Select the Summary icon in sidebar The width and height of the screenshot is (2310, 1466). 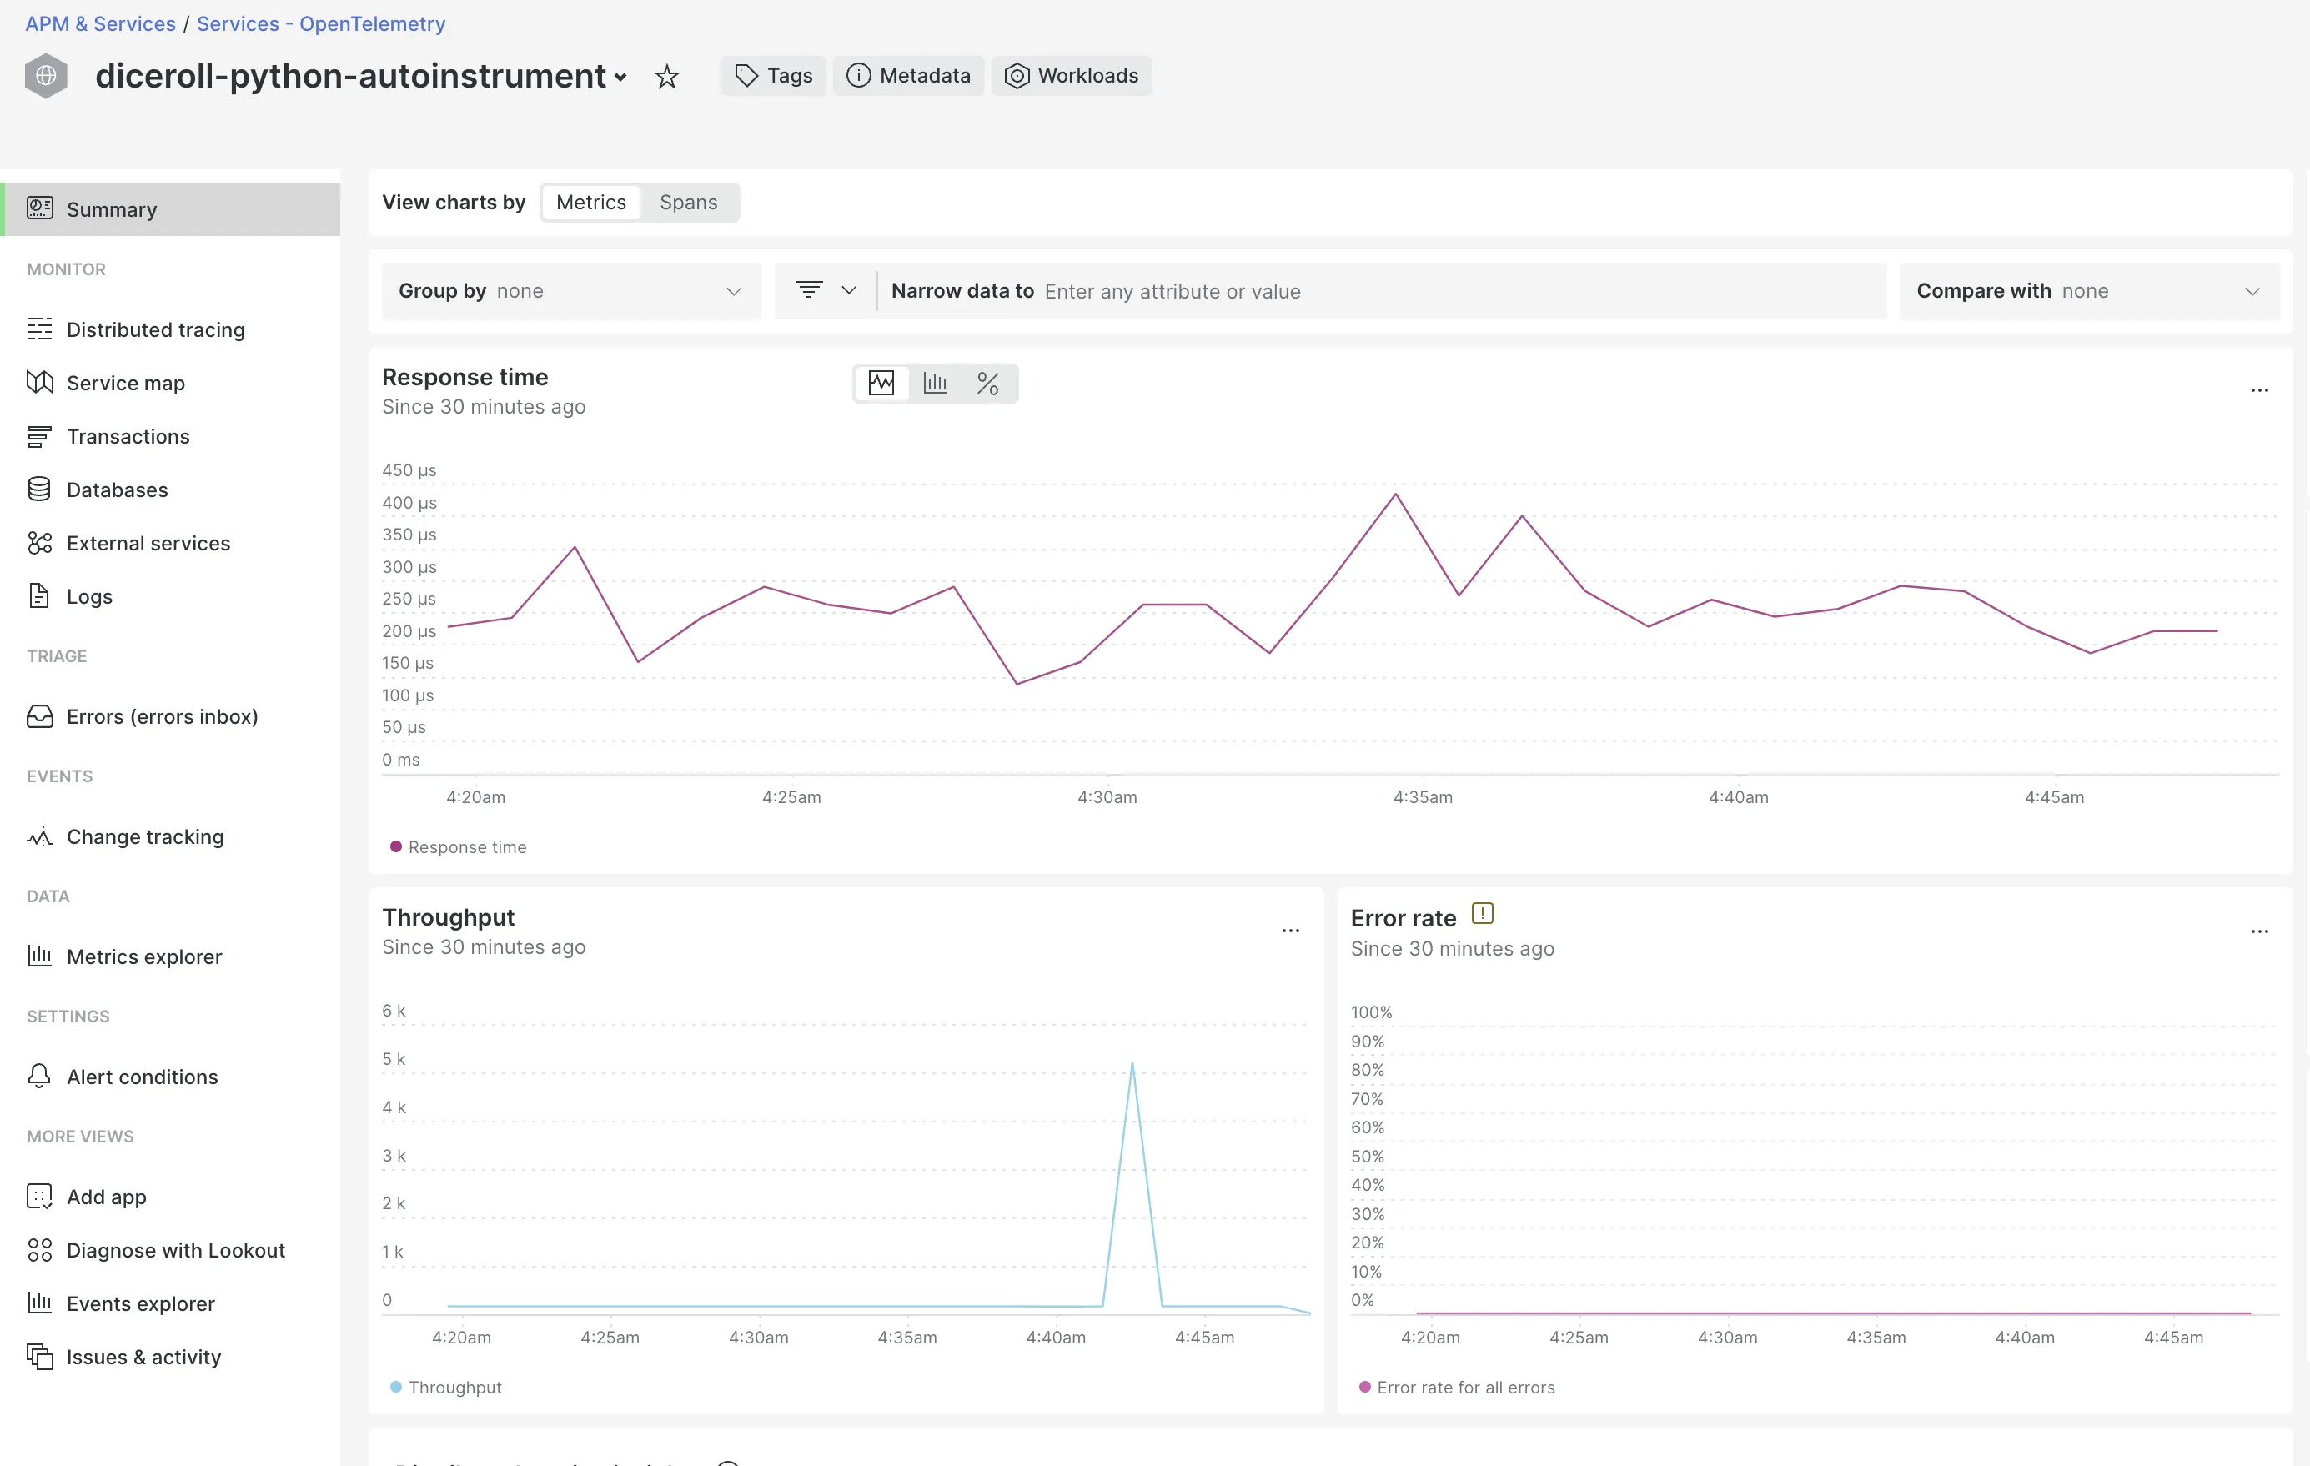(x=39, y=208)
